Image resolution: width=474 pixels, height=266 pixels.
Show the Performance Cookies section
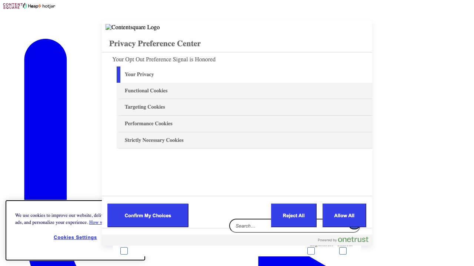point(148,124)
